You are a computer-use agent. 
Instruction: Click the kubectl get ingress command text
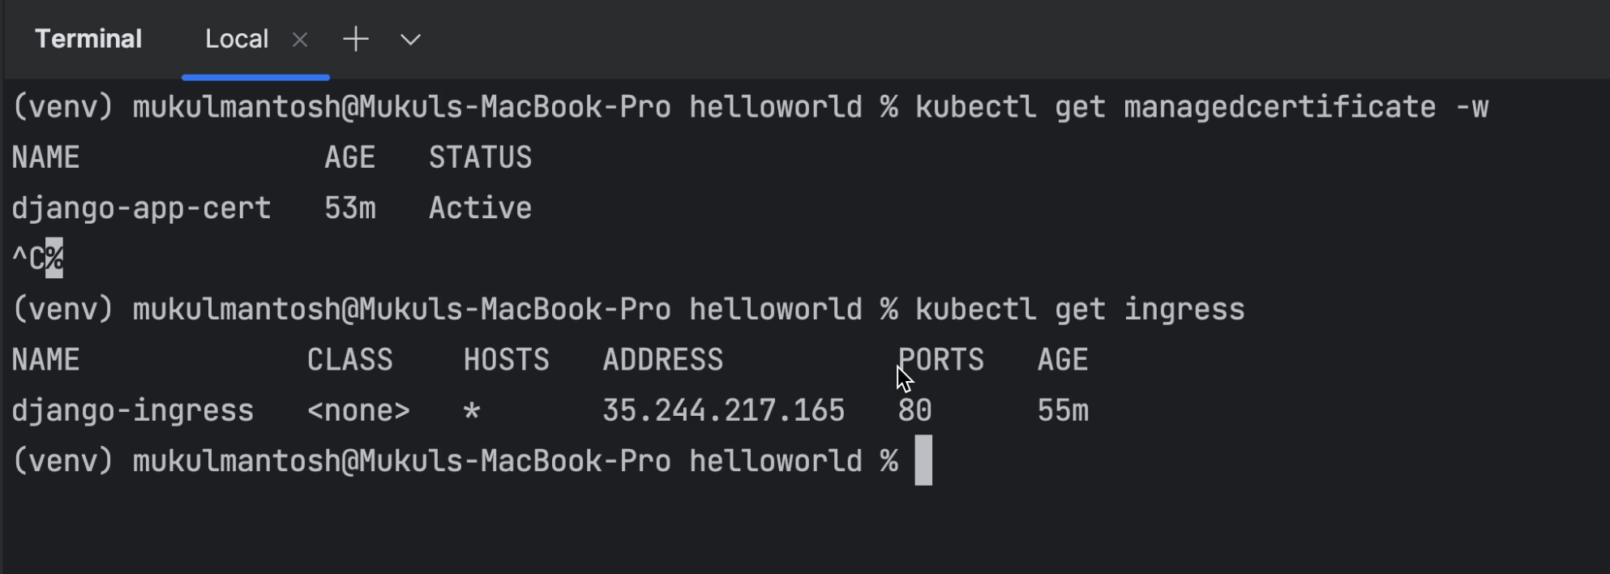1080,310
